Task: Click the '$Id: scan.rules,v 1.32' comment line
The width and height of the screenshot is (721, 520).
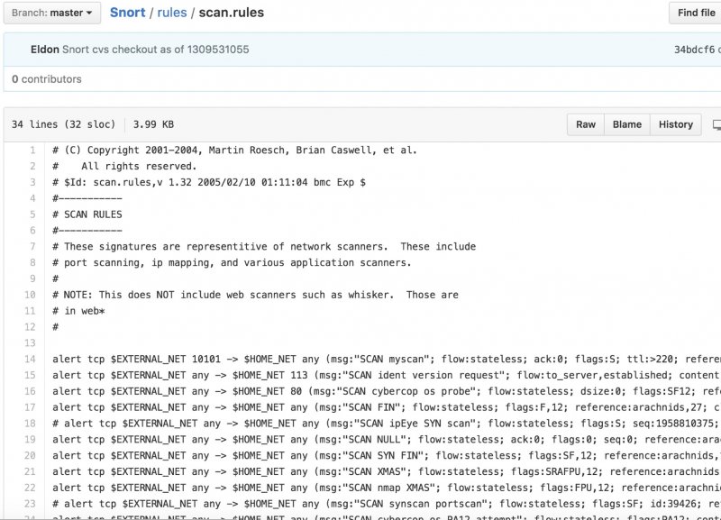Action: [209, 183]
